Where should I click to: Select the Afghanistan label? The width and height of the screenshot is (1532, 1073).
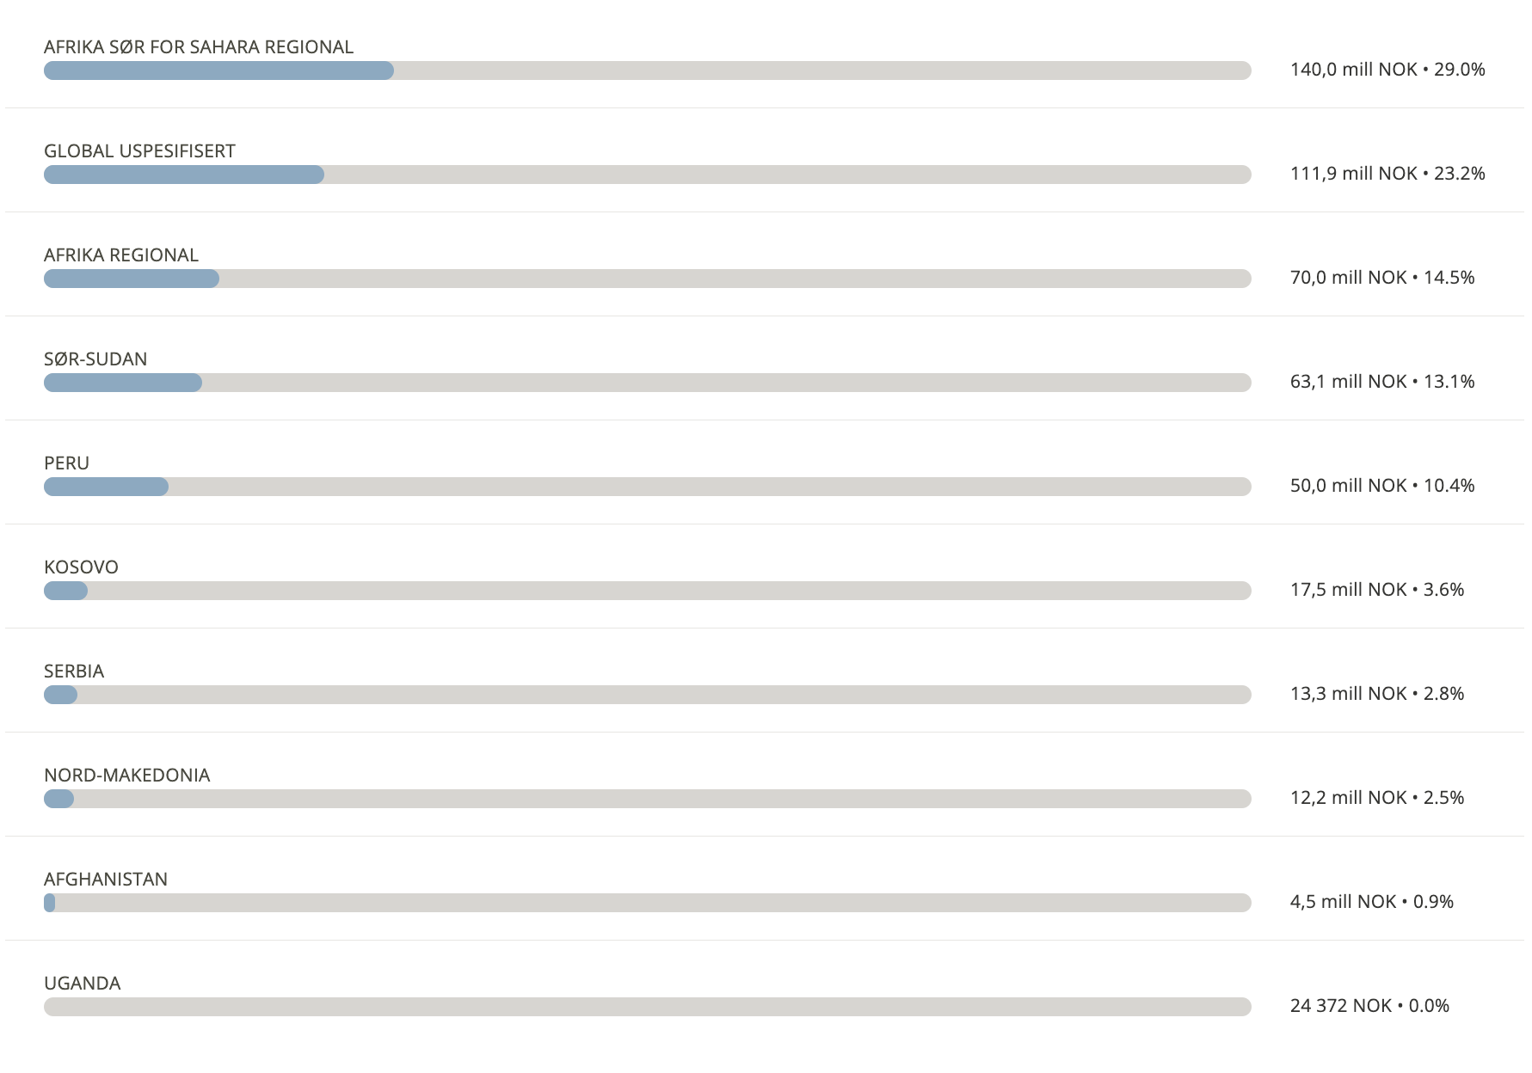tap(106, 880)
